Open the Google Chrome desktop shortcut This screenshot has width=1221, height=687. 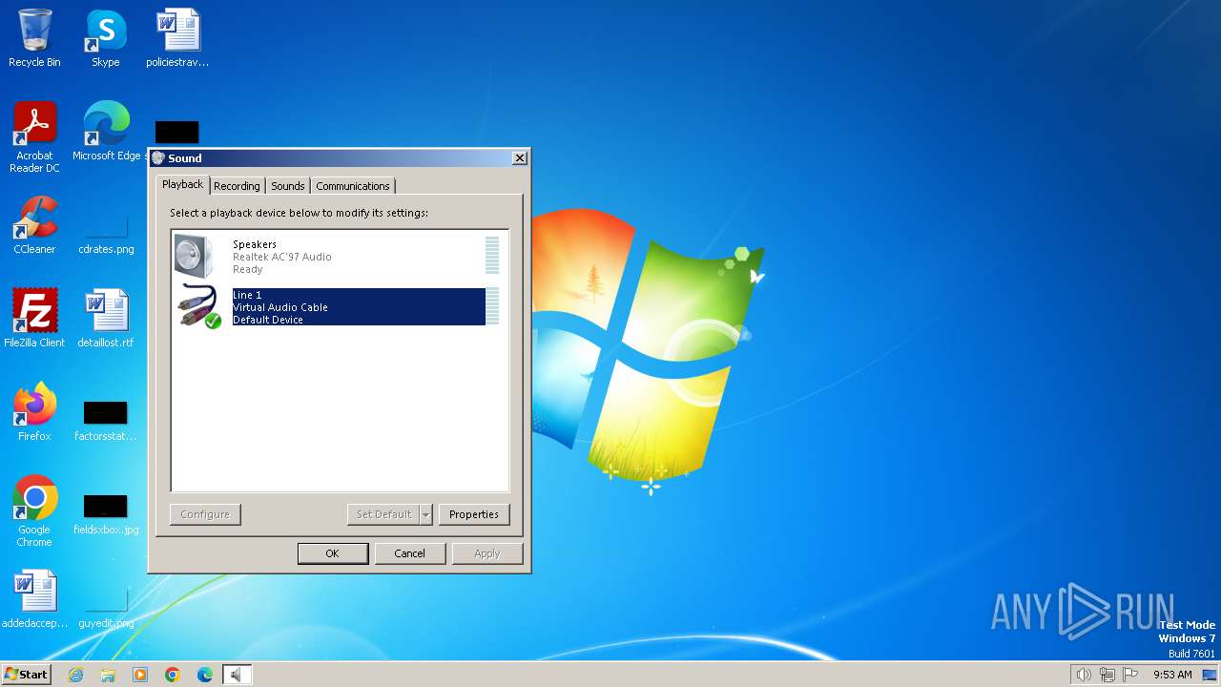point(34,511)
